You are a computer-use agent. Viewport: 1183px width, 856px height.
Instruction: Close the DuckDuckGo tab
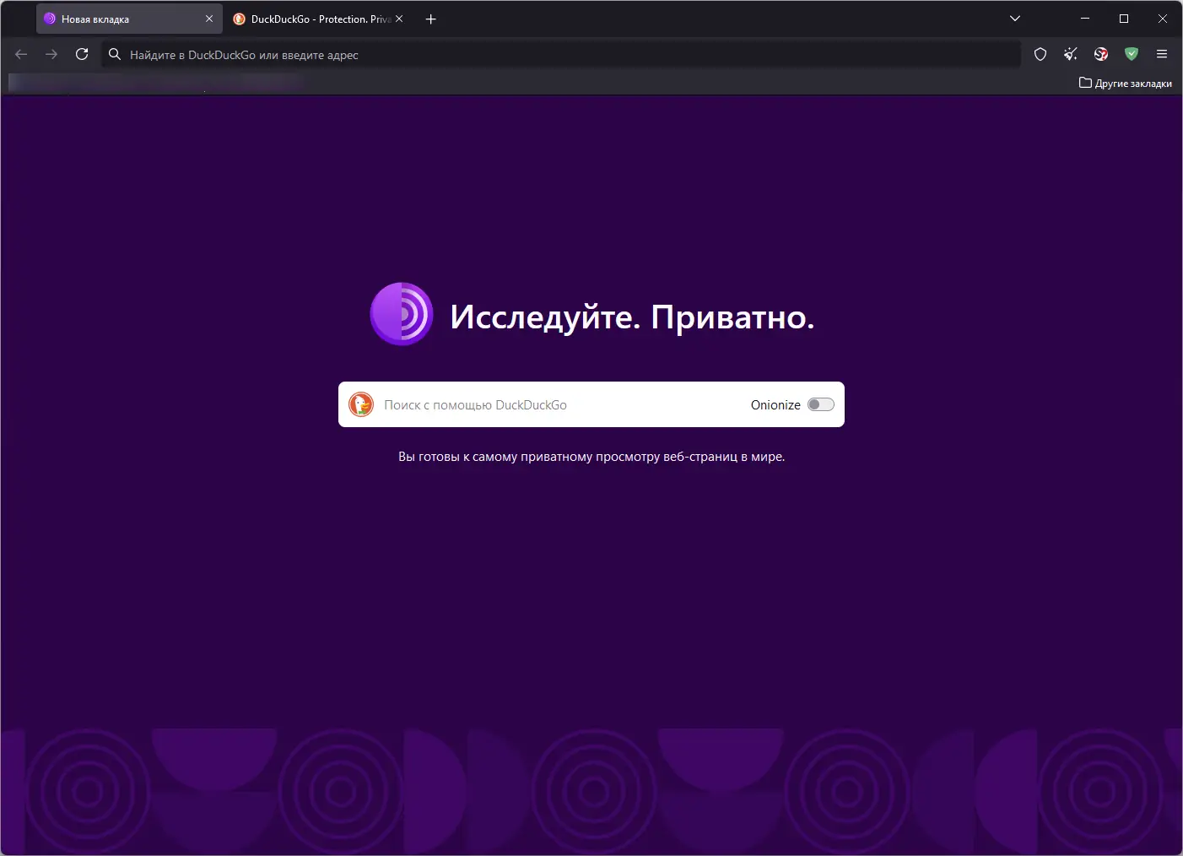[x=397, y=18]
